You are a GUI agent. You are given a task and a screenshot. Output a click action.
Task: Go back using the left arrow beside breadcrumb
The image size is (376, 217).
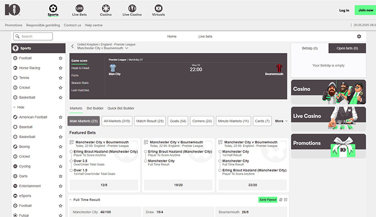pyautogui.click(x=73, y=46)
